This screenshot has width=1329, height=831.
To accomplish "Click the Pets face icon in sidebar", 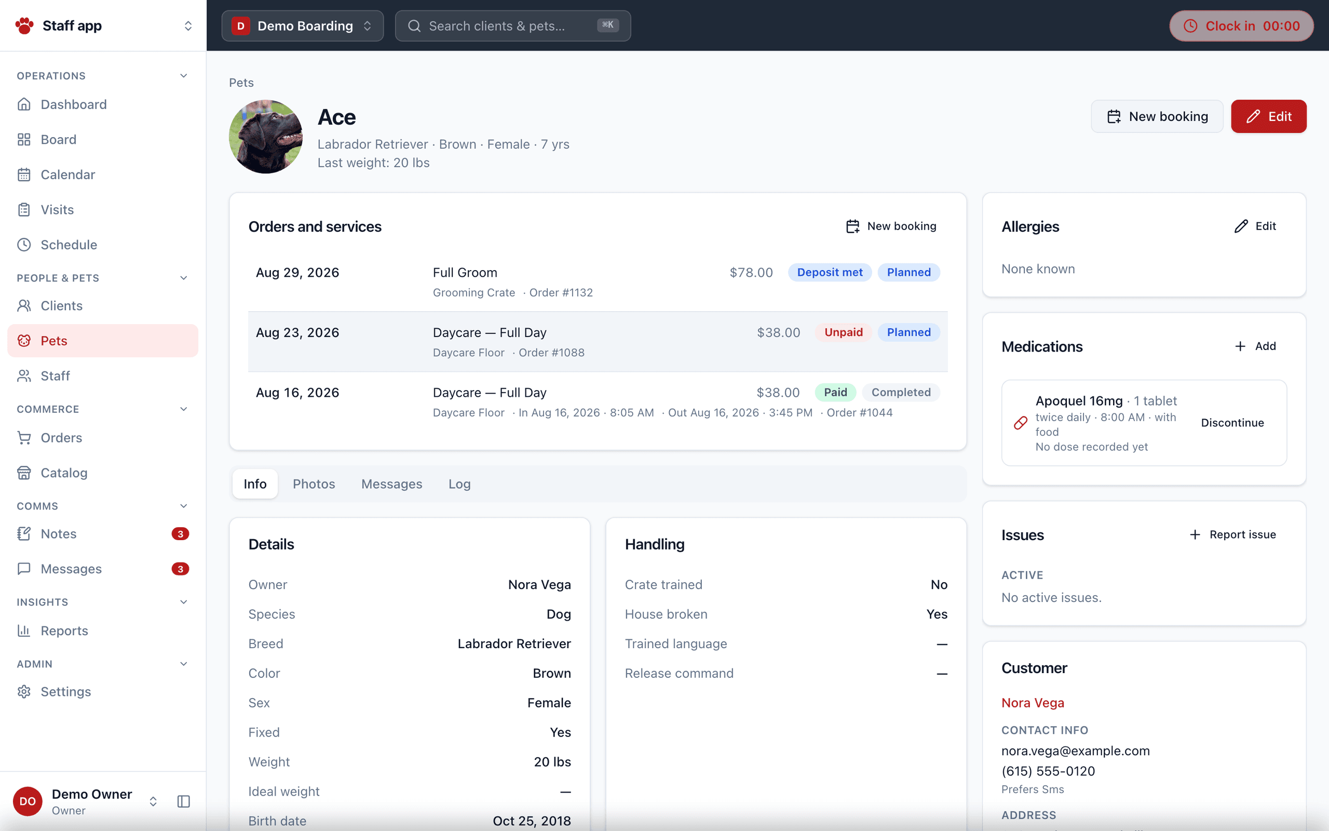I will point(24,341).
